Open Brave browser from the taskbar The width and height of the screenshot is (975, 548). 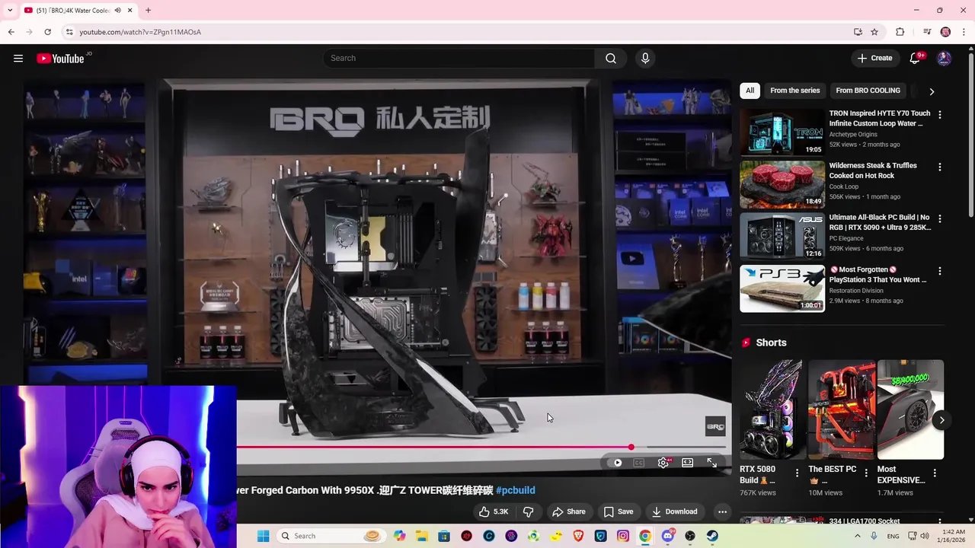click(578, 536)
